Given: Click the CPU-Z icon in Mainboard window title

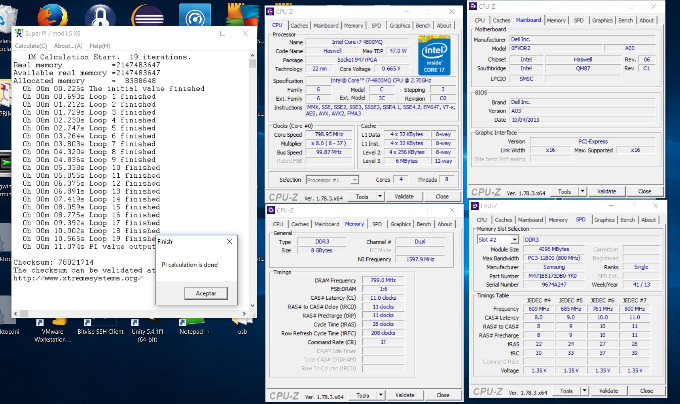Looking at the screenshot, I should (x=473, y=6).
